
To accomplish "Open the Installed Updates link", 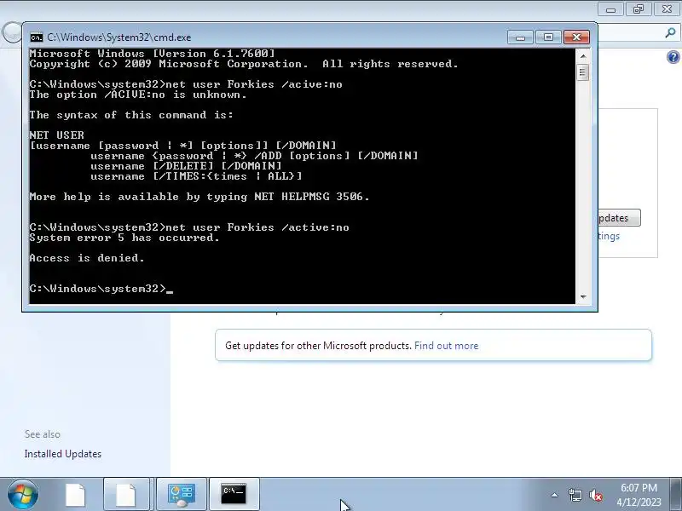I will point(62,454).
